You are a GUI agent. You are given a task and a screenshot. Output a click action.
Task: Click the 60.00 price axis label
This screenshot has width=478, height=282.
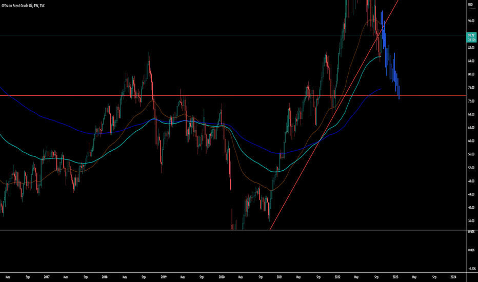coord(471,141)
